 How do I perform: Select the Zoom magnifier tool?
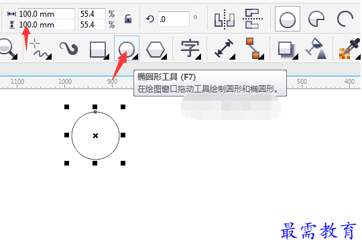(7, 48)
